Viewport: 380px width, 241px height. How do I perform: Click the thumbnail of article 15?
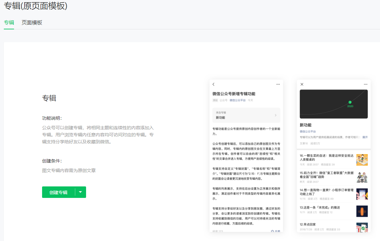click(x=362, y=177)
